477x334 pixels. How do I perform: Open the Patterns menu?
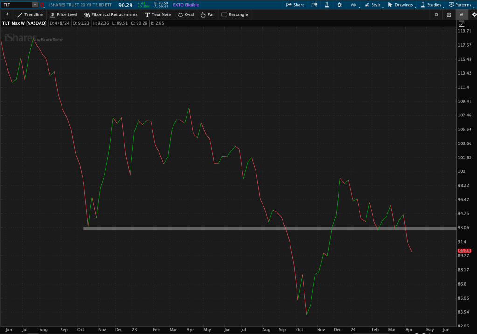[459, 5]
